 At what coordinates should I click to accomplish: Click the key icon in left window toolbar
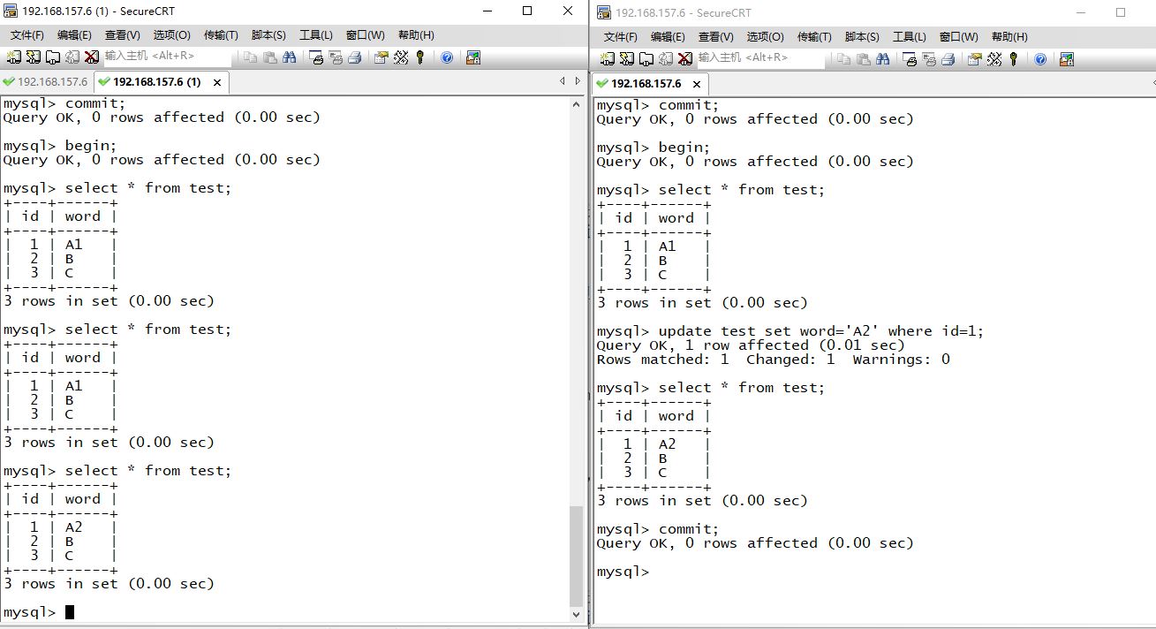419,57
